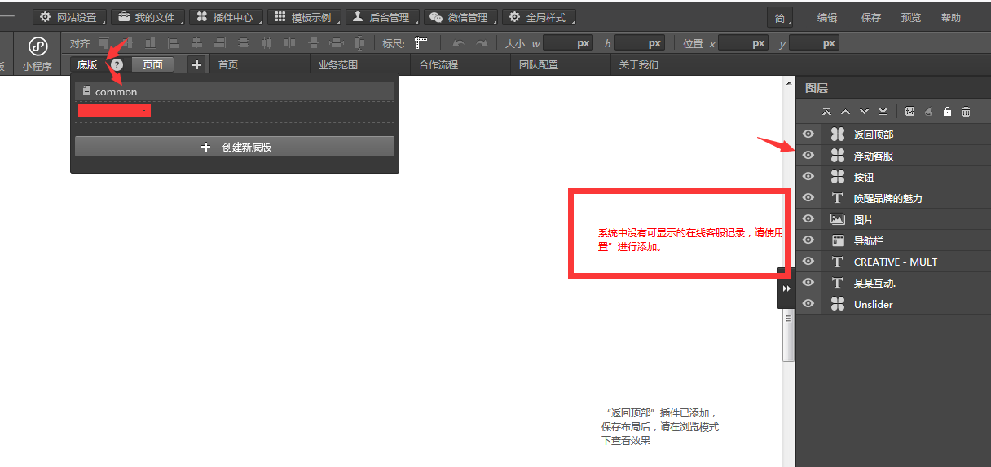The width and height of the screenshot is (991, 467).
Task: Click the 保存 button
Action: (x=871, y=18)
